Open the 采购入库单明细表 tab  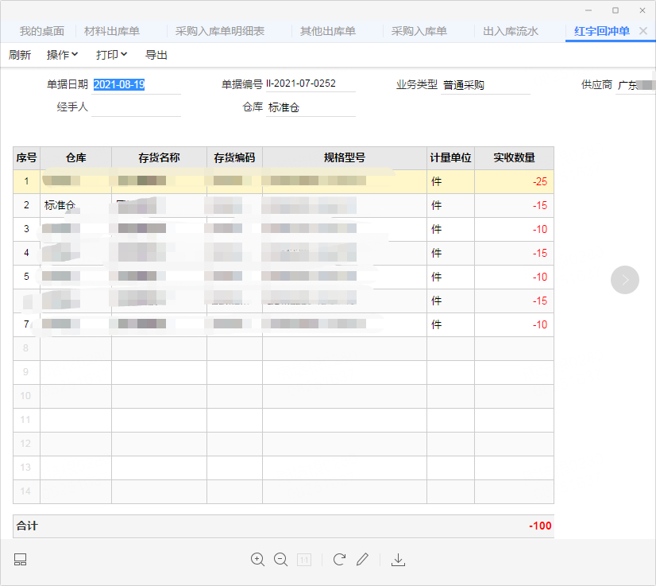[220, 32]
